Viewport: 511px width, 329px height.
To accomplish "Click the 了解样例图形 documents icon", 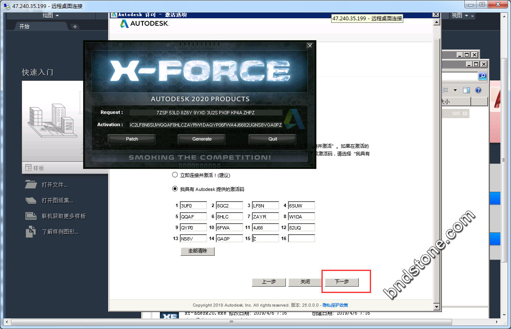I will click(x=31, y=232).
